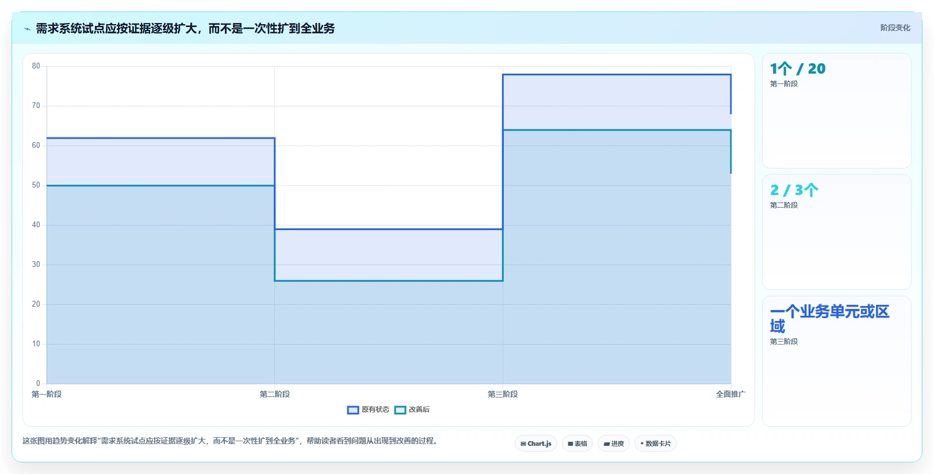This screenshot has width=934, height=474.
Task: Toggle the 改善后 legend entry
Action: [x=412, y=410]
